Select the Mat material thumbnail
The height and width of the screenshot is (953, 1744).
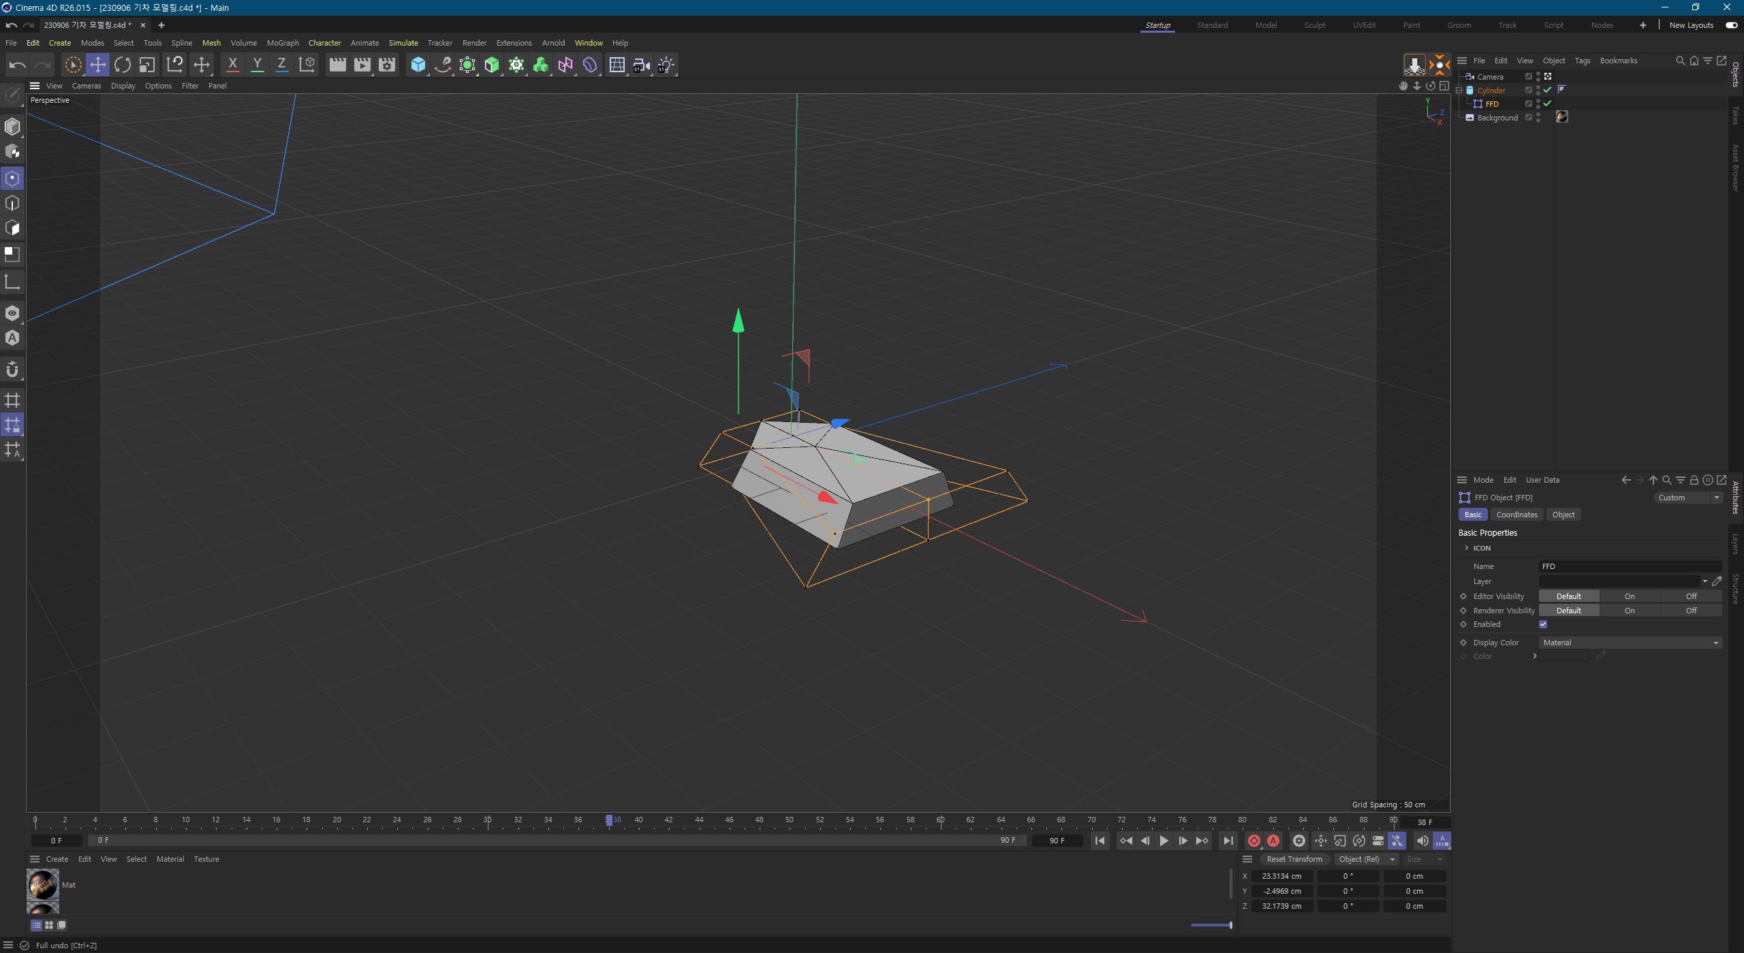42,885
